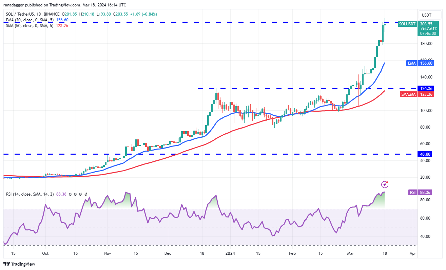Image resolution: width=446 pixels, height=270 pixels.
Task: Click the Dec label on time axis
Action: [x=168, y=253]
